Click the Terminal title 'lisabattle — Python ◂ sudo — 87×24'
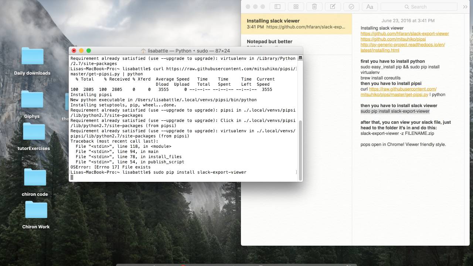The width and height of the screenshot is (473, 266). click(x=188, y=51)
